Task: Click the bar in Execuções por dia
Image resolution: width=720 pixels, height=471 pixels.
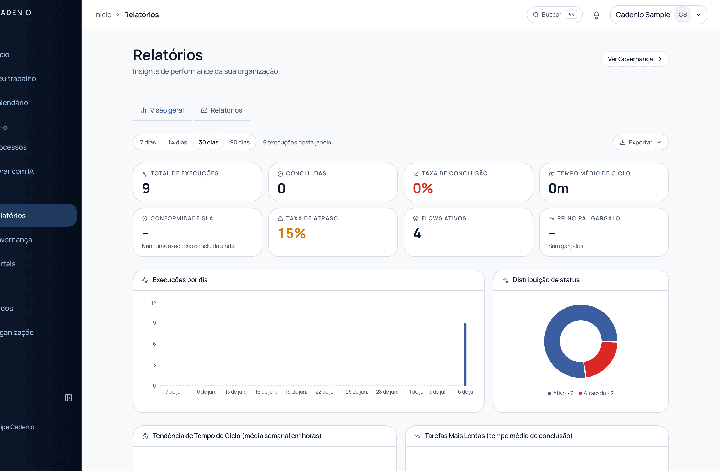Action: 465,355
